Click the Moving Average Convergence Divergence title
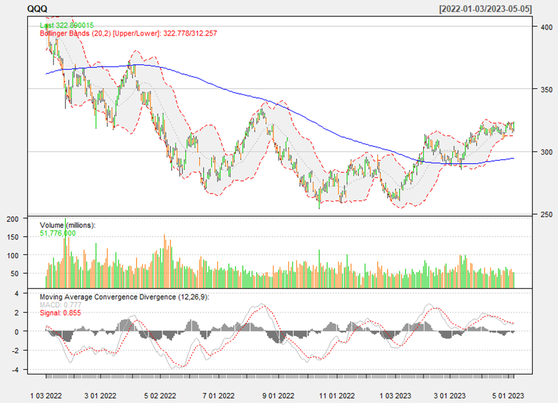 point(124,297)
